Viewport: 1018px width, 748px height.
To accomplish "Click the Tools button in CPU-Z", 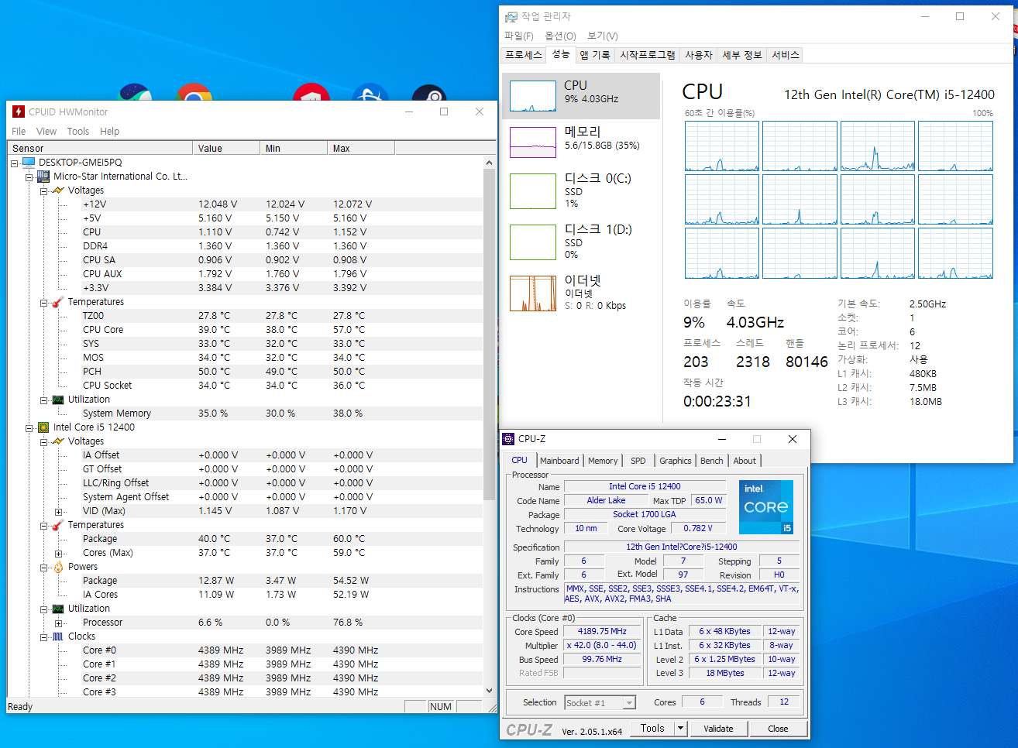I will 652,728.
